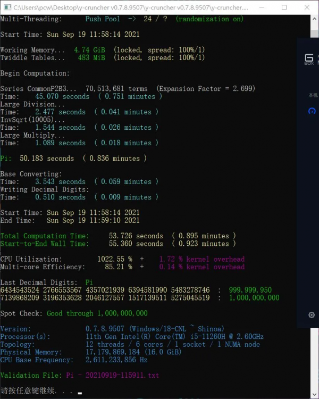Click the validation file name Pi - 20210919-115911.txt
Image resolution: width=319 pixels, height=399 pixels.
(x=112, y=375)
